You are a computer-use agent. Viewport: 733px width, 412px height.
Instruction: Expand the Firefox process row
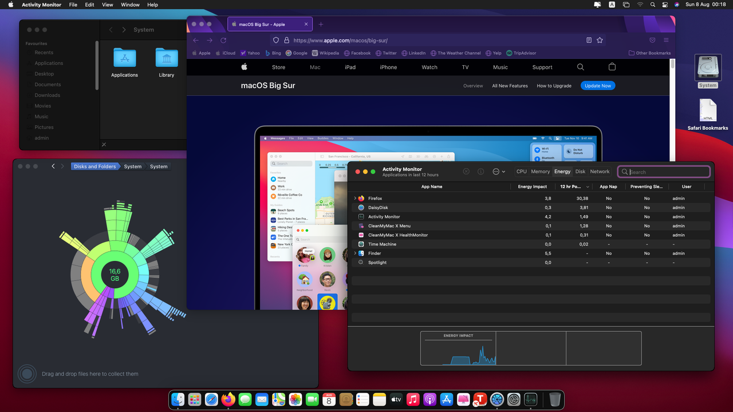click(x=355, y=199)
